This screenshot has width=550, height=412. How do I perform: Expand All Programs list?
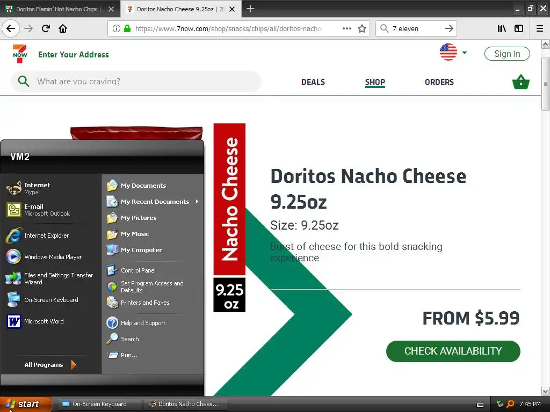pyautogui.click(x=50, y=365)
